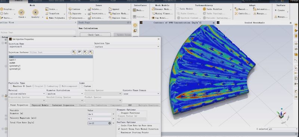Toggle the Turbo Models checkbox
Screen dimensions: 299x137
tap(178, 9)
